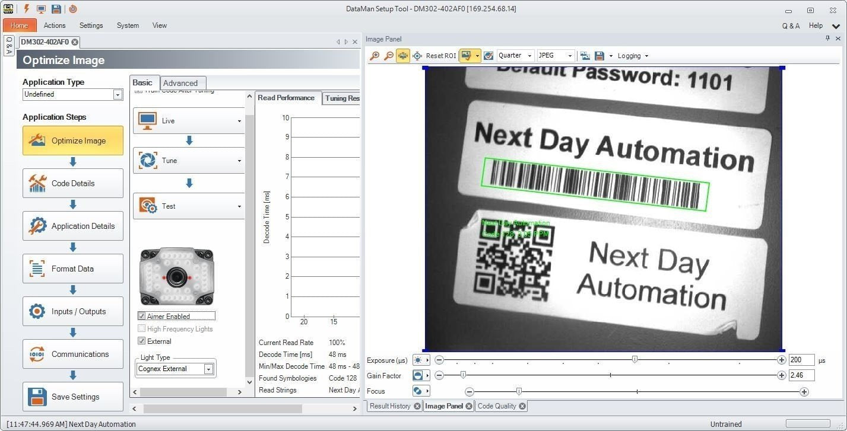Open the Actions menu
847x431 pixels.
pyautogui.click(x=55, y=25)
